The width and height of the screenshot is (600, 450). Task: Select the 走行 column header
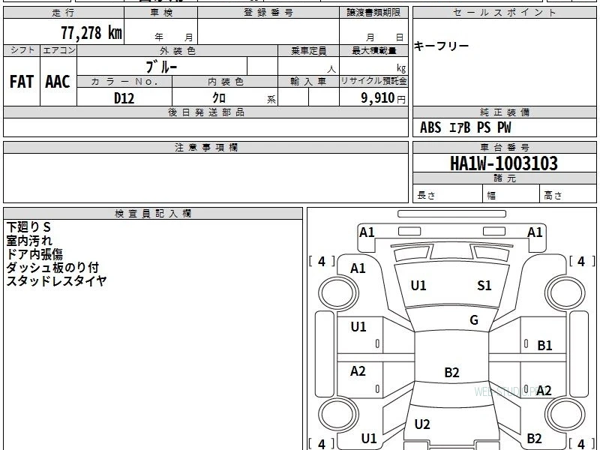[64, 13]
